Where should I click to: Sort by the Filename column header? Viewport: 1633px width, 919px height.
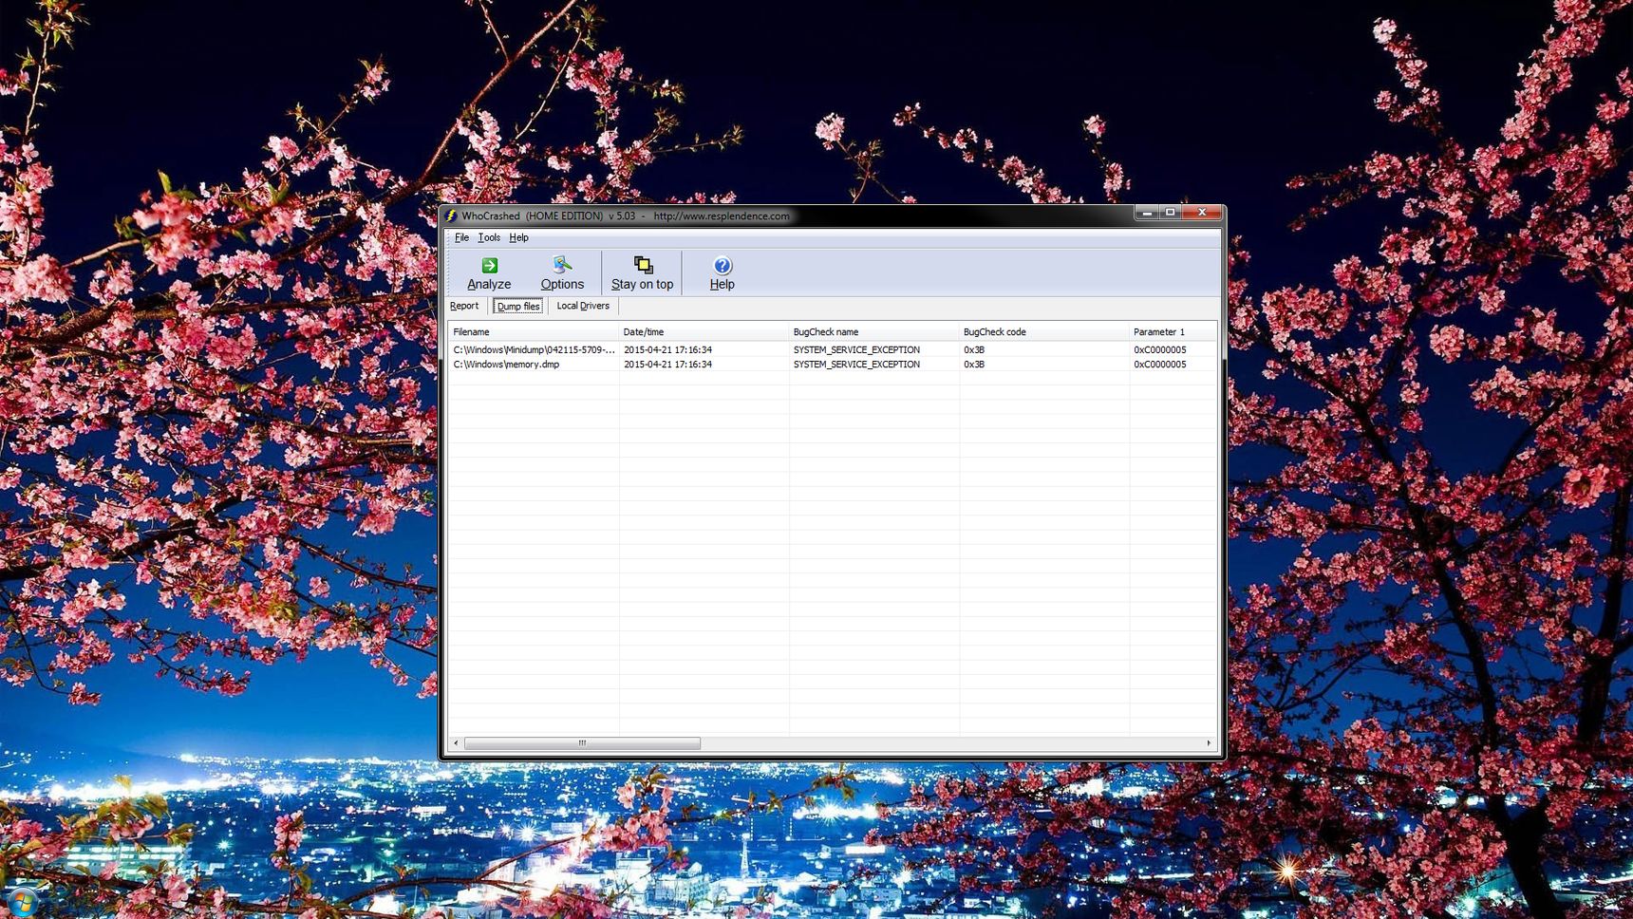(x=534, y=332)
